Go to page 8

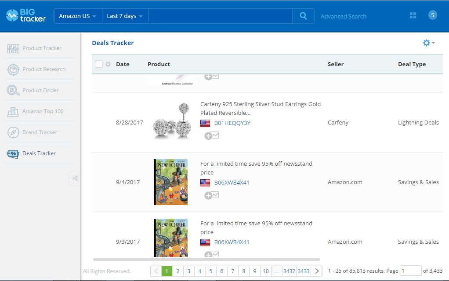[244, 271]
